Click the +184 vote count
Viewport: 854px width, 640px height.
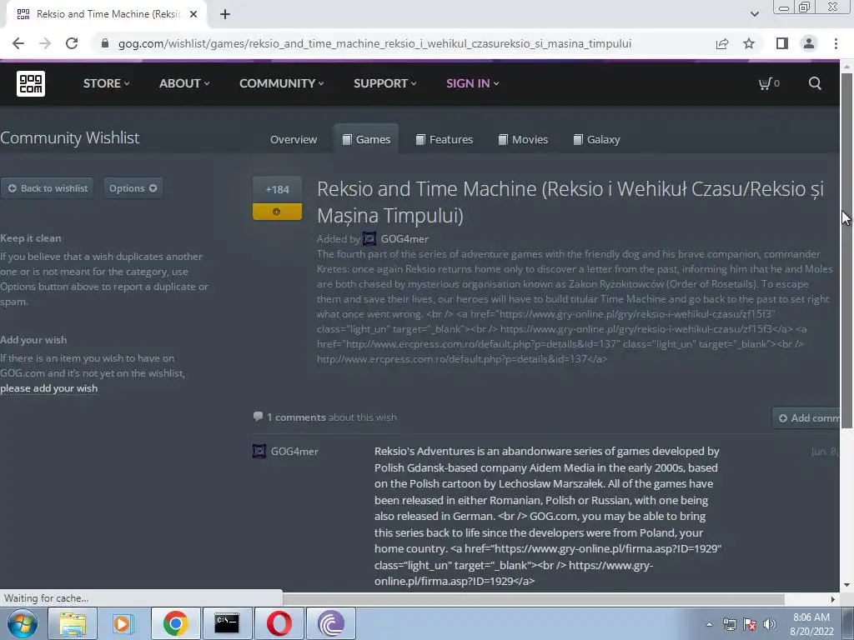click(x=277, y=189)
